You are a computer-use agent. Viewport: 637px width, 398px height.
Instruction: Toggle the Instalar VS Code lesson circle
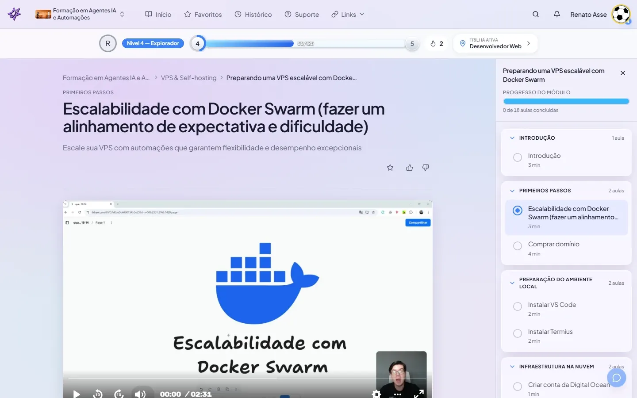(x=518, y=306)
